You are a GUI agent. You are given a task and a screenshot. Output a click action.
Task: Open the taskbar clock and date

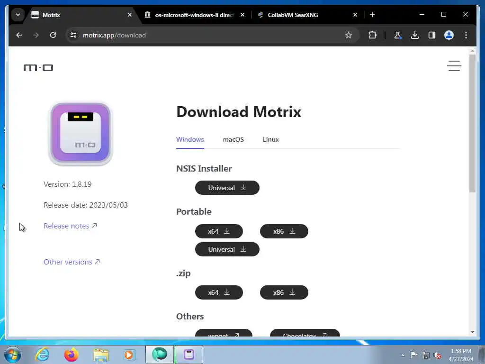[x=461, y=355]
